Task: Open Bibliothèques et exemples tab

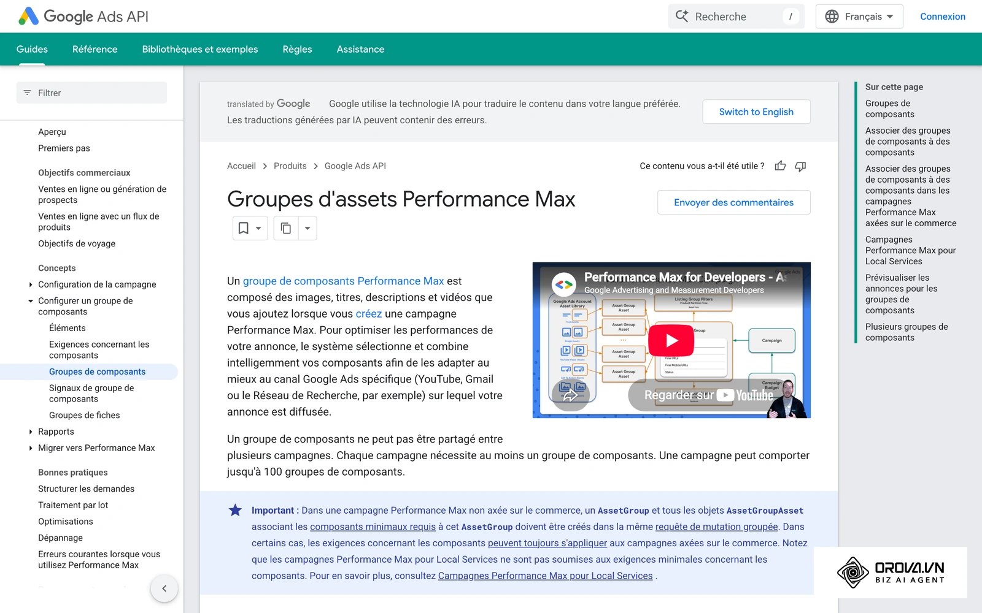Action: [200, 49]
